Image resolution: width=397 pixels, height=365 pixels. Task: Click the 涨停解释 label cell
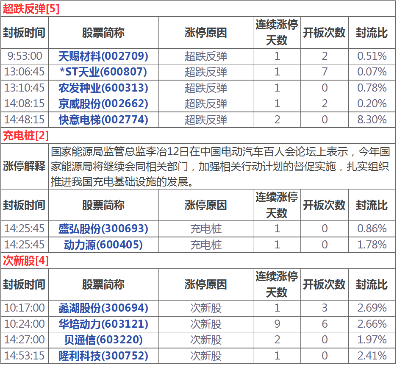point(24,166)
